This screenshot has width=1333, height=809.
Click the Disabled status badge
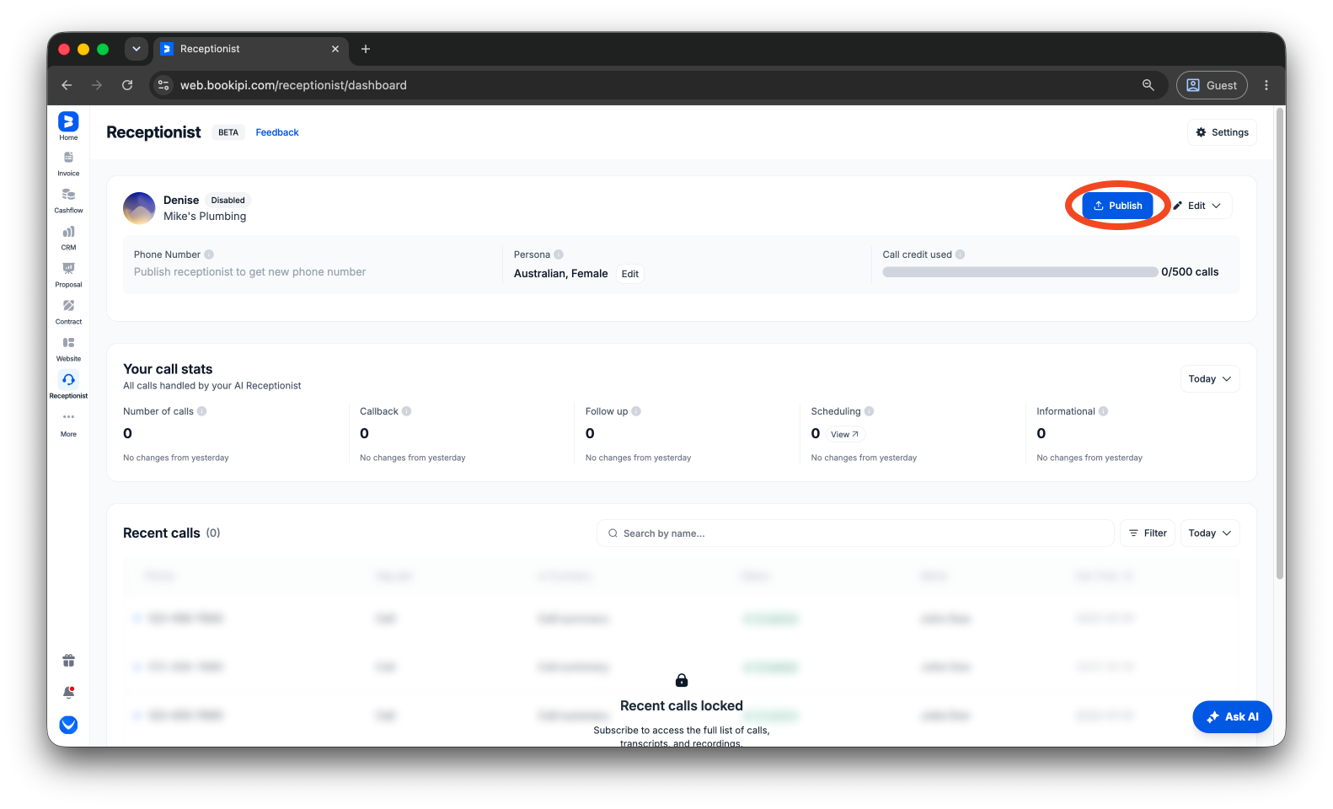pos(228,201)
